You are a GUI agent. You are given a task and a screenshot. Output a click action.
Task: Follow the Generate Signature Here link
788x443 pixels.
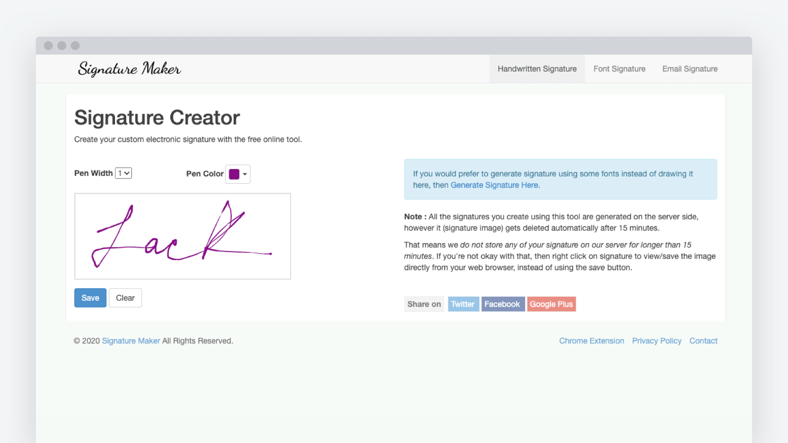coord(495,185)
